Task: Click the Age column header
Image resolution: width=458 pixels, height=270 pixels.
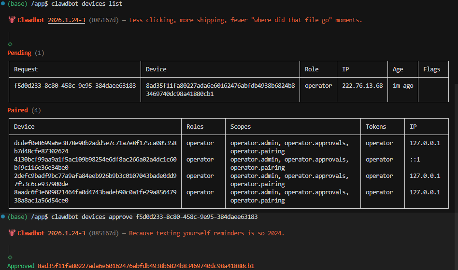Action: pos(398,69)
